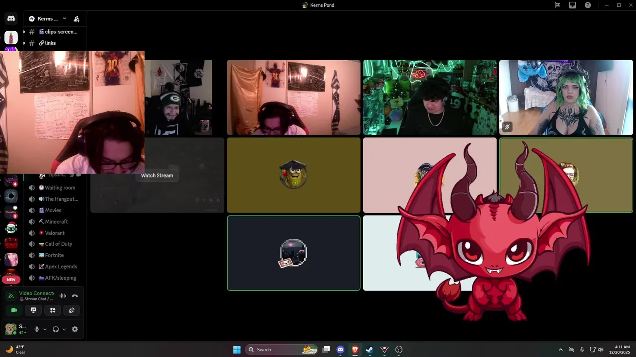
Task: Open Discord from the taskbar
Action: click(340, 350)
